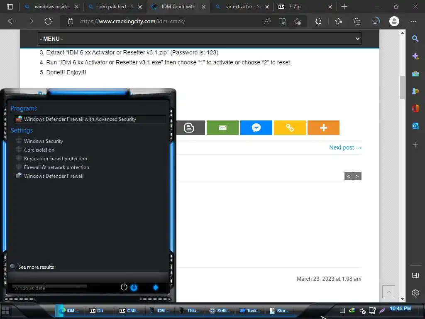Switch to the Edge IDM taskbar button
The width and height of the screenshot is (425, 319).
tap(69, 311)
